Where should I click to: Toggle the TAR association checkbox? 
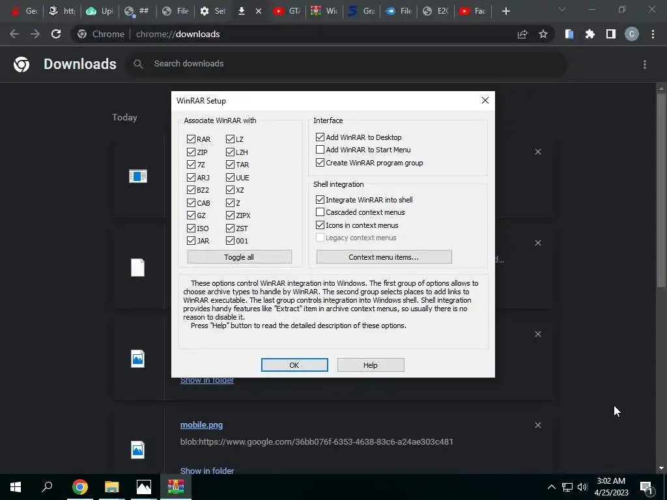[230, 165]
